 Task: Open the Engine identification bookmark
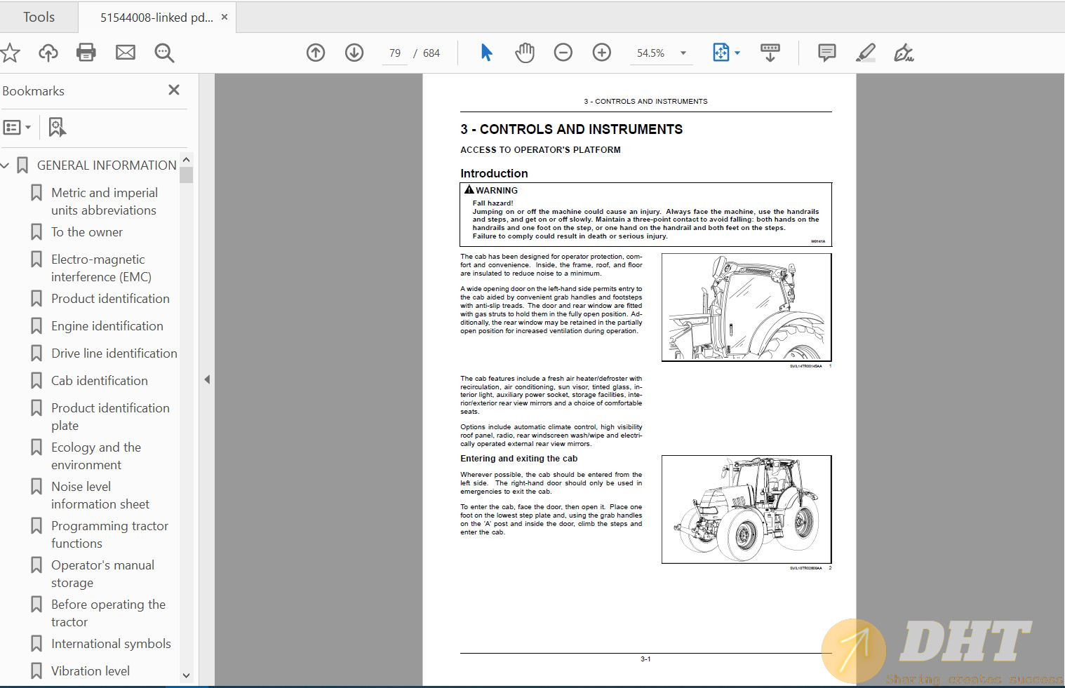click(x=107, y=326)
